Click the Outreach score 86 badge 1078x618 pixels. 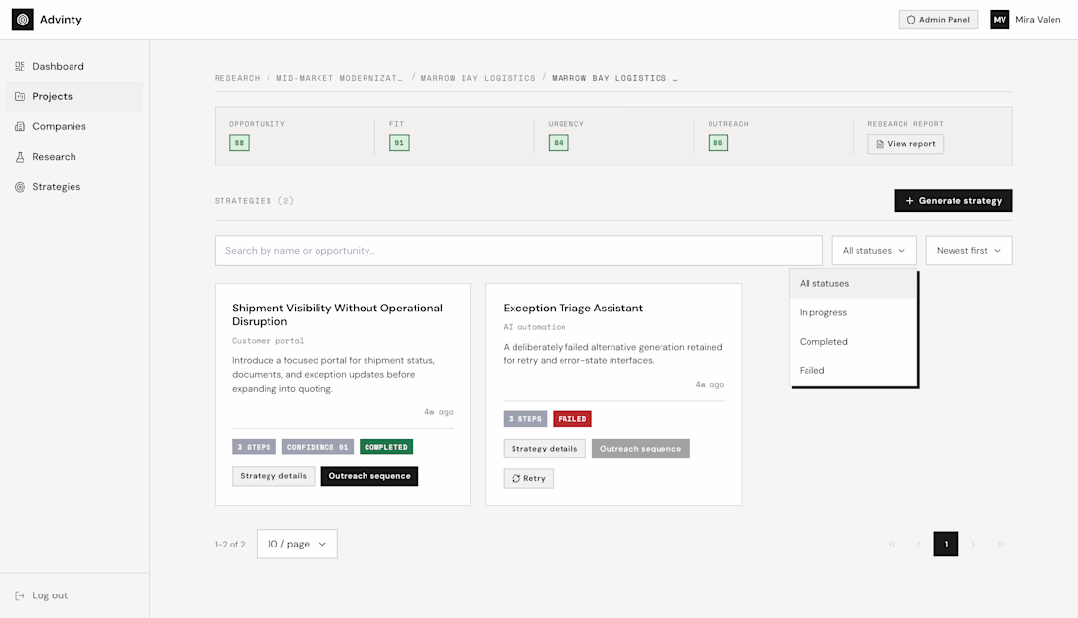pyautogui.click(x=717, y=143)
